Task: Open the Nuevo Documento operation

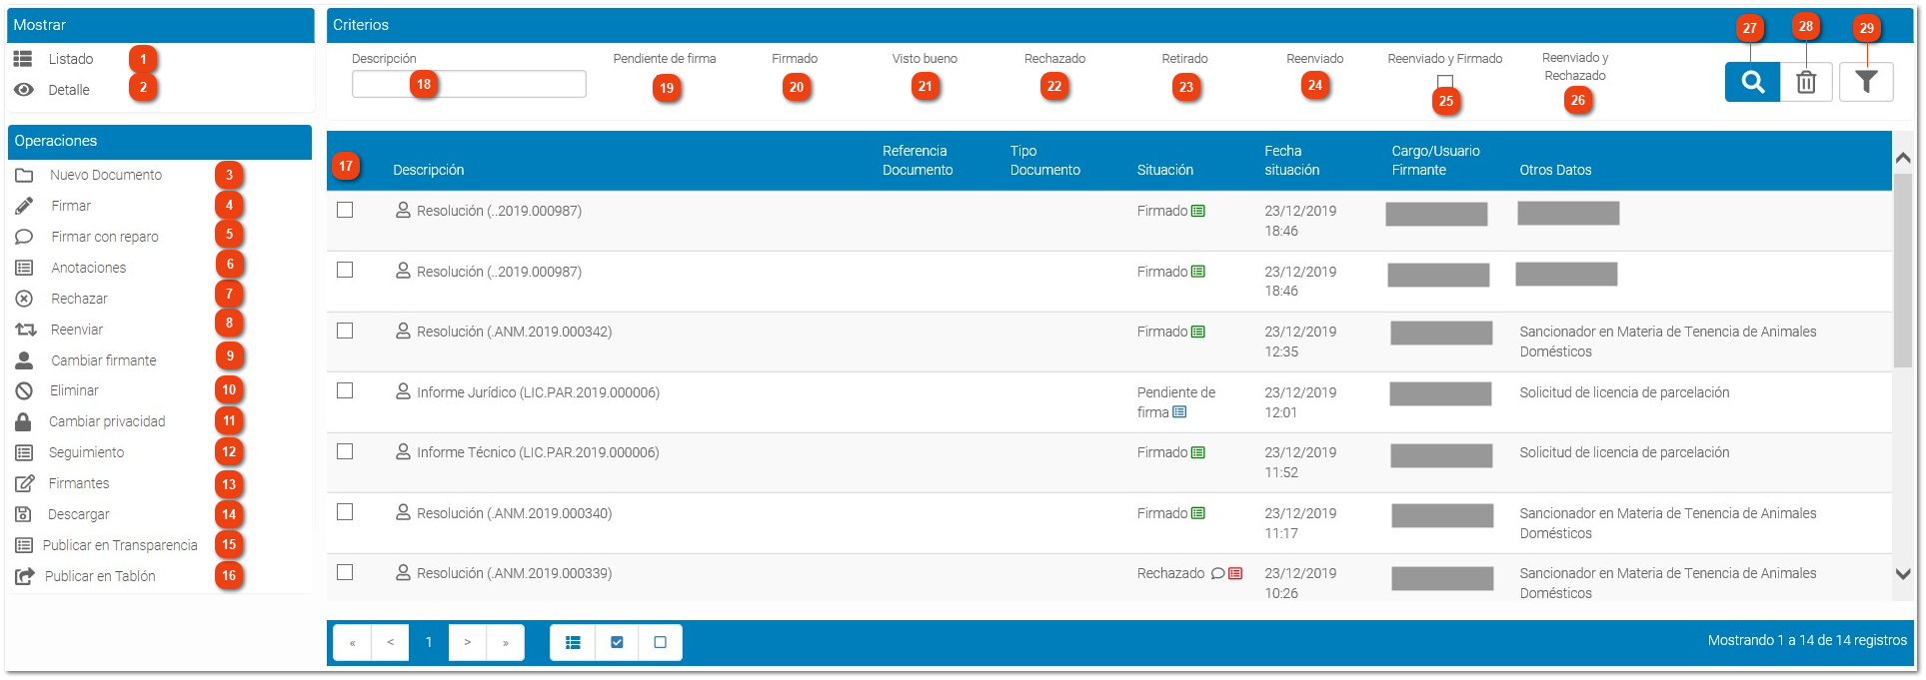Action: pyautogui.click(x=105, y=175)
